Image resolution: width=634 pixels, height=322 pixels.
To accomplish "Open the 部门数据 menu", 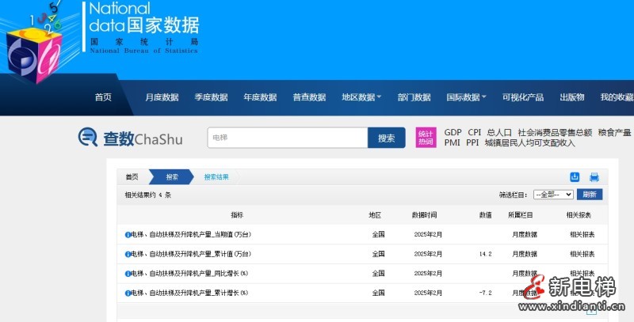I will (x=414, y=97).
